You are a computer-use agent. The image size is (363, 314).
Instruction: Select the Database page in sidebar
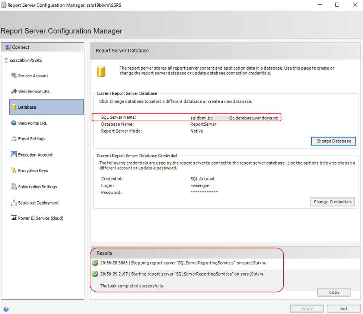(x=47, y=107)
